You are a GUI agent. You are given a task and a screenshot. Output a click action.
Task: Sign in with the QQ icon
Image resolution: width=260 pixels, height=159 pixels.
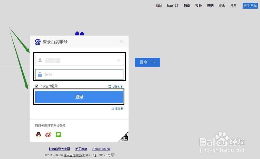click(x=38, y=134)
